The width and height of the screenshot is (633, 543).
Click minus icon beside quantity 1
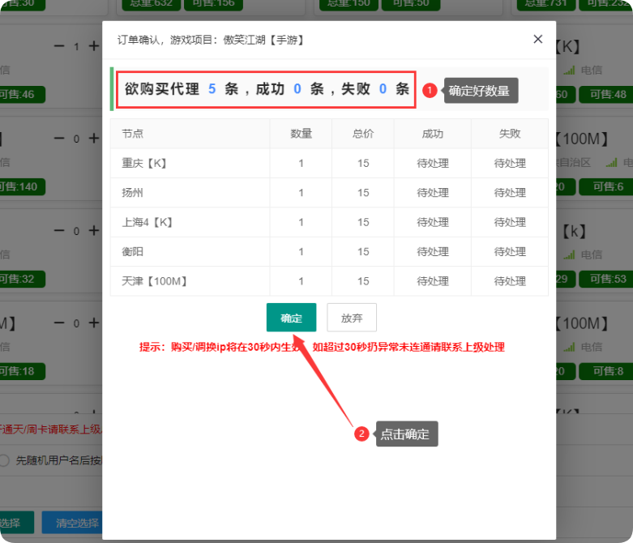[x=58, y=46]
